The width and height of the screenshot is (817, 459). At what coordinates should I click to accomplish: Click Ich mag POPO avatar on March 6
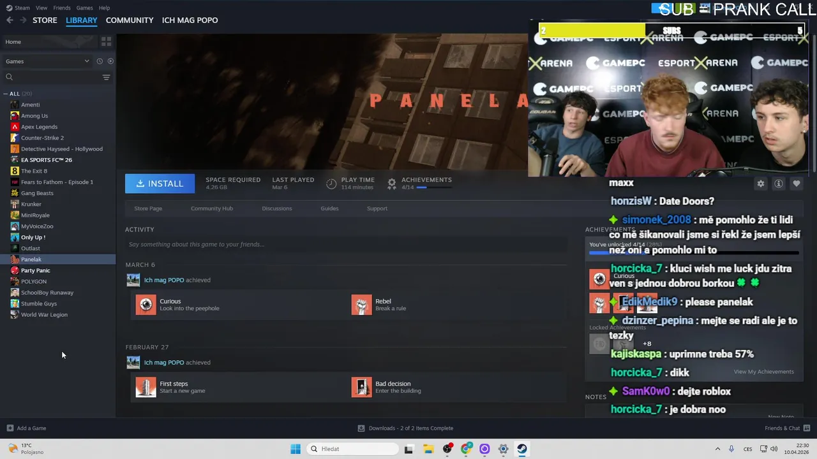click(133, 280)
